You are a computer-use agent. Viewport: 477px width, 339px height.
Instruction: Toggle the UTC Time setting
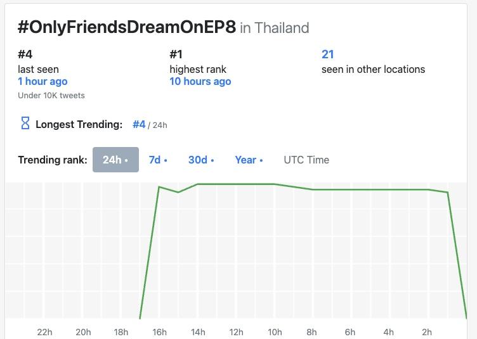[306, 160]
